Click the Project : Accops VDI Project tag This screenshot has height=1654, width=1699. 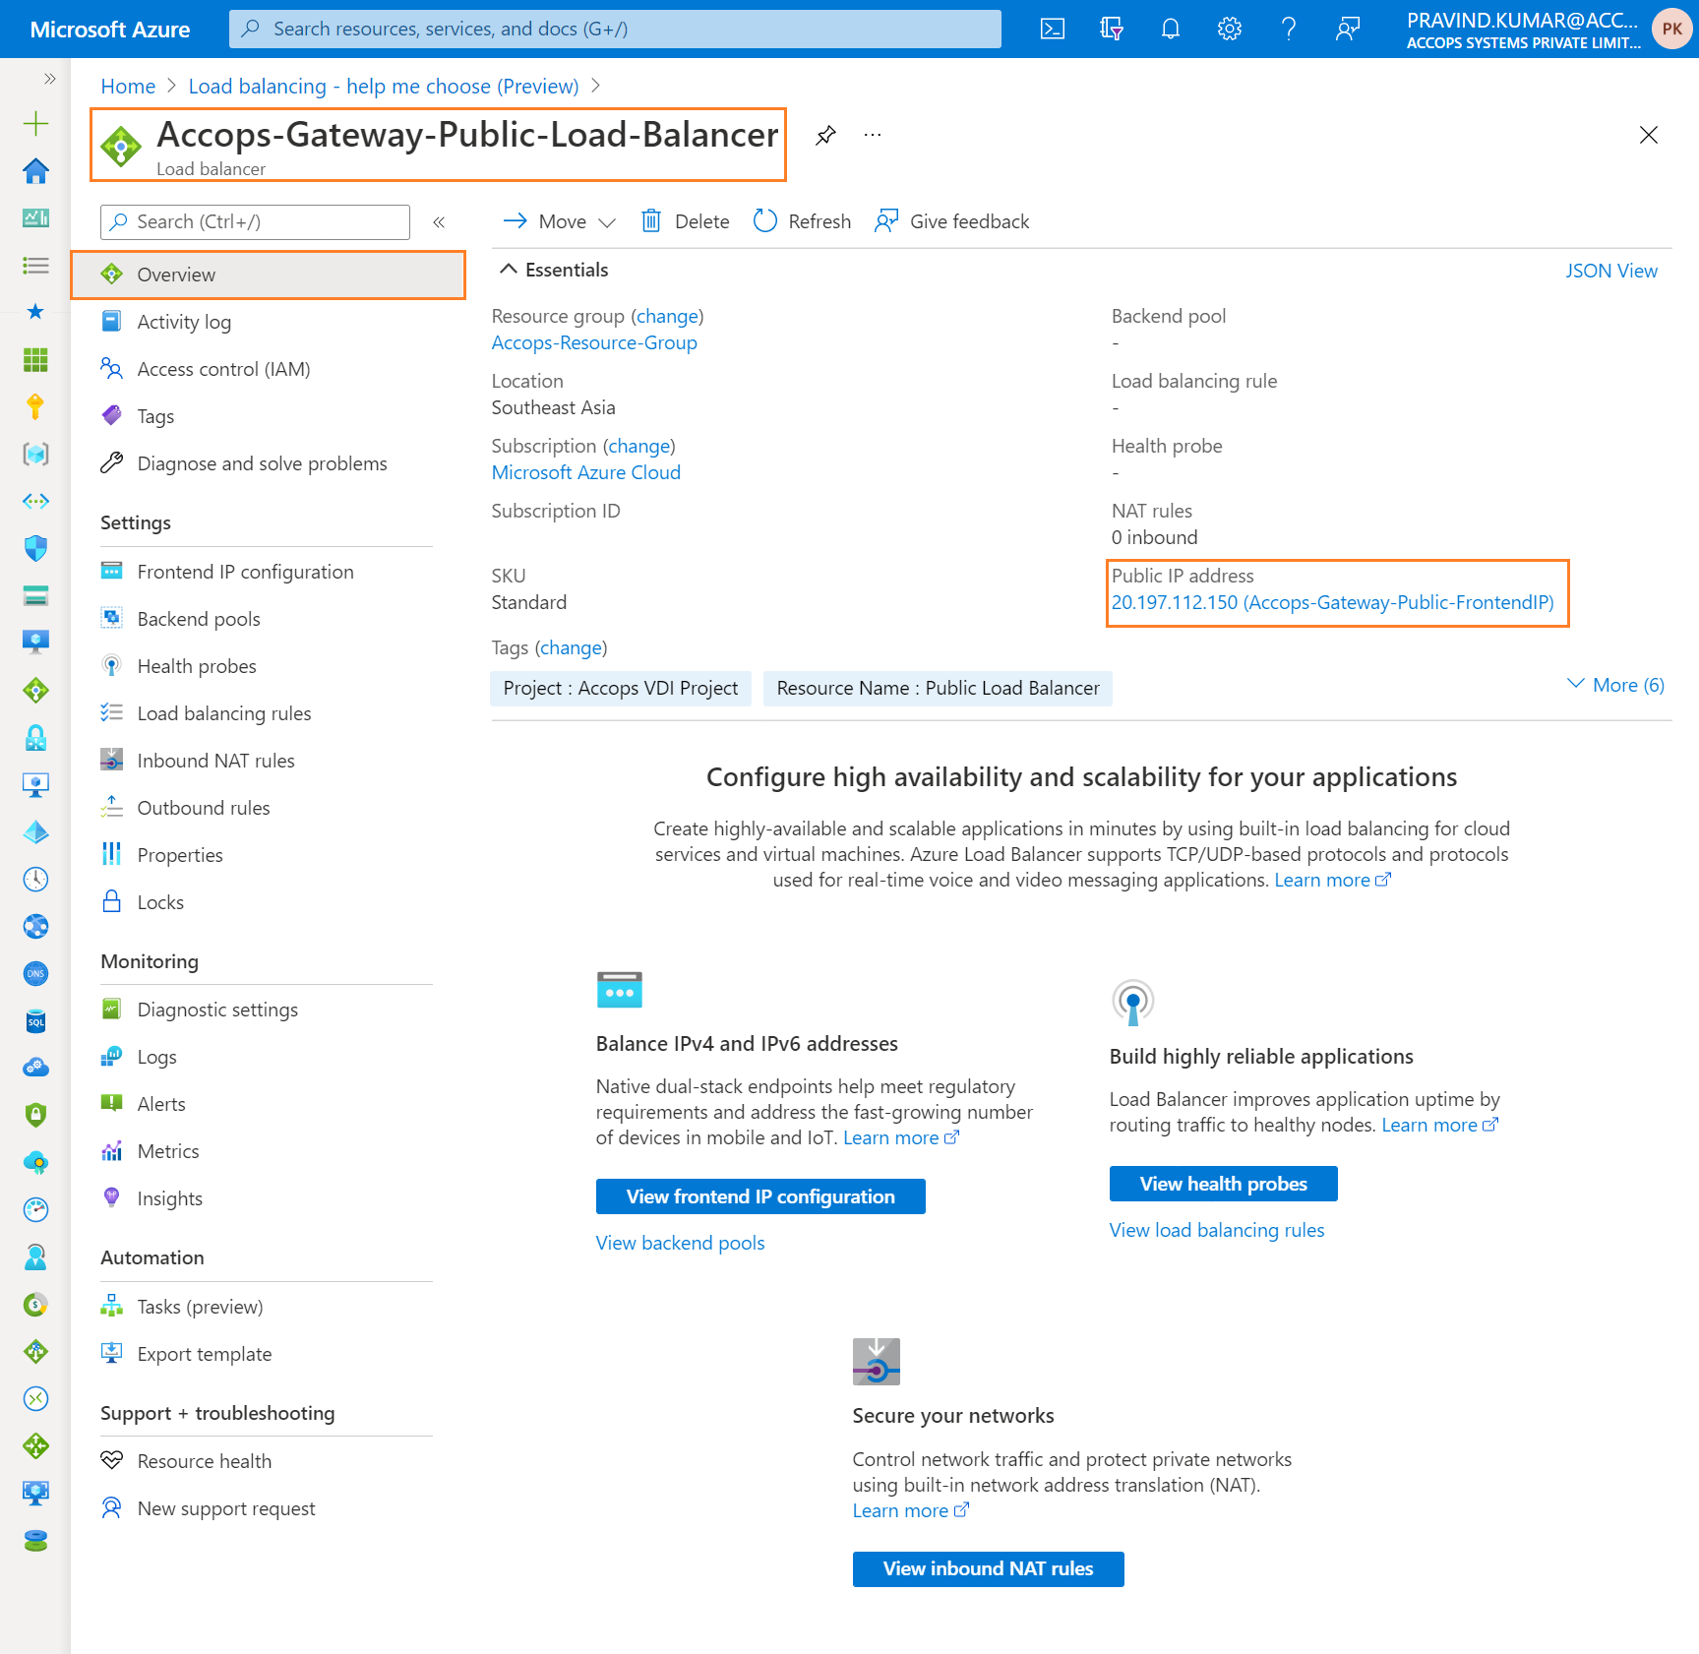click(x=621, y=688)
